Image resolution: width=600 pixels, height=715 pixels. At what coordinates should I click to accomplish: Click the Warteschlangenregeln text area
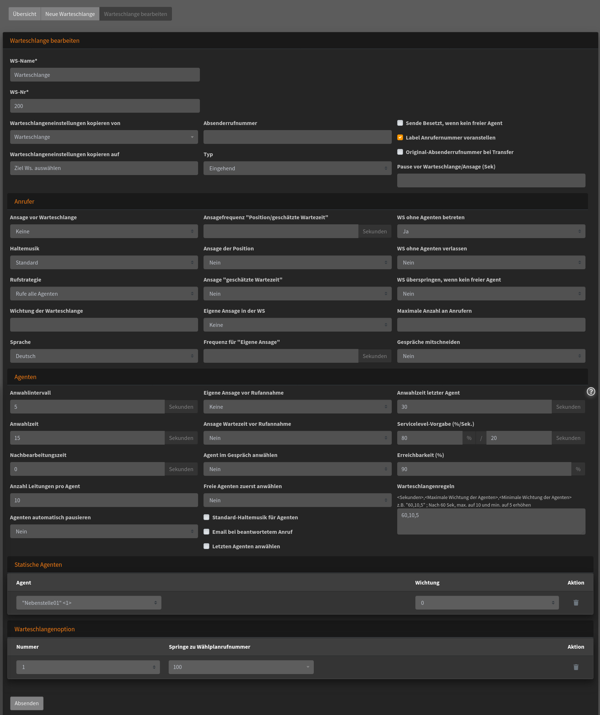click(491, 521)
